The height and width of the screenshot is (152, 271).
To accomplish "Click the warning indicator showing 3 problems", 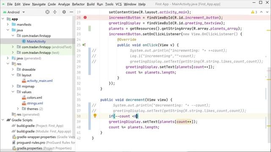I will click(x=254, y=12).
